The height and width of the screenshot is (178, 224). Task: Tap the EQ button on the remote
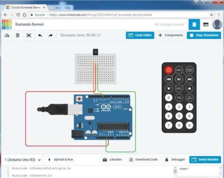point(179,98)
